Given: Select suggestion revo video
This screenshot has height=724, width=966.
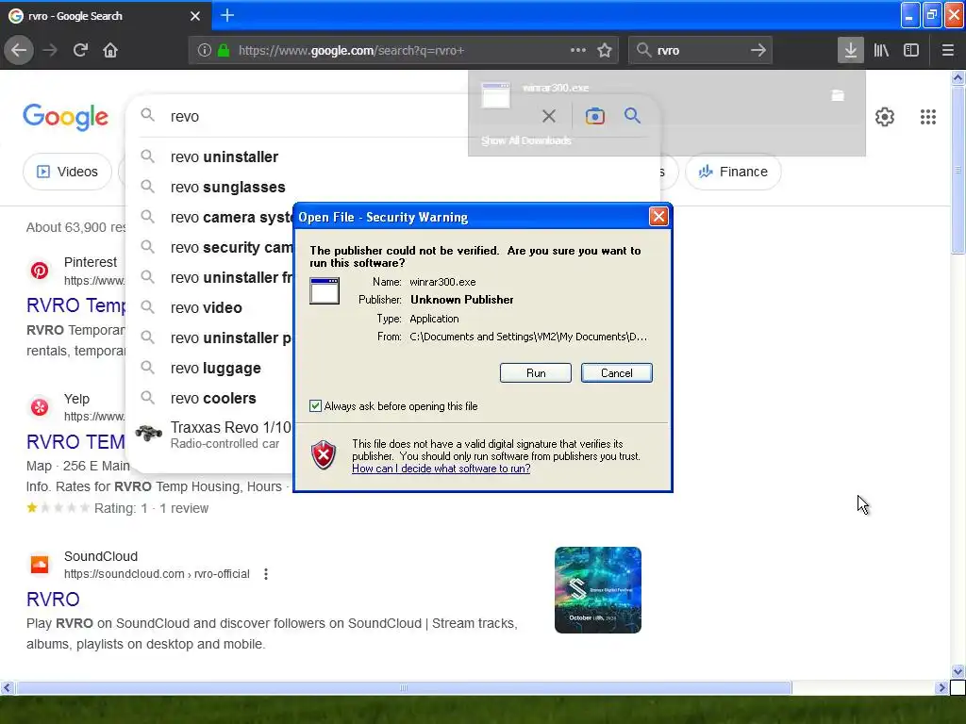Looking at the screenshot, I should point(207,308).
